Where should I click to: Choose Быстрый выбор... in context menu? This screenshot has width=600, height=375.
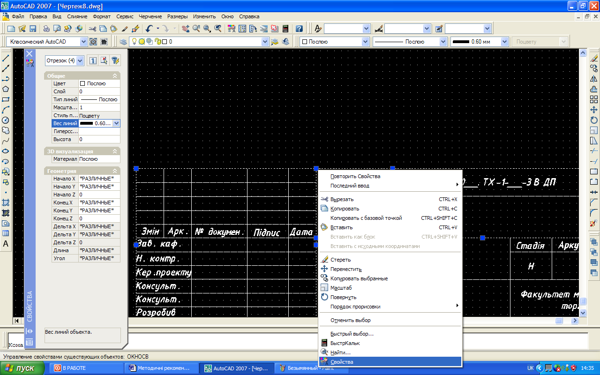tap(390, 334)
